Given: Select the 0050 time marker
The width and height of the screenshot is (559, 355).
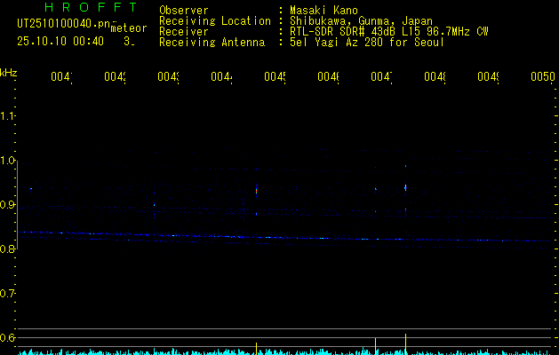Looking at the screenshot, I should 543,78.
